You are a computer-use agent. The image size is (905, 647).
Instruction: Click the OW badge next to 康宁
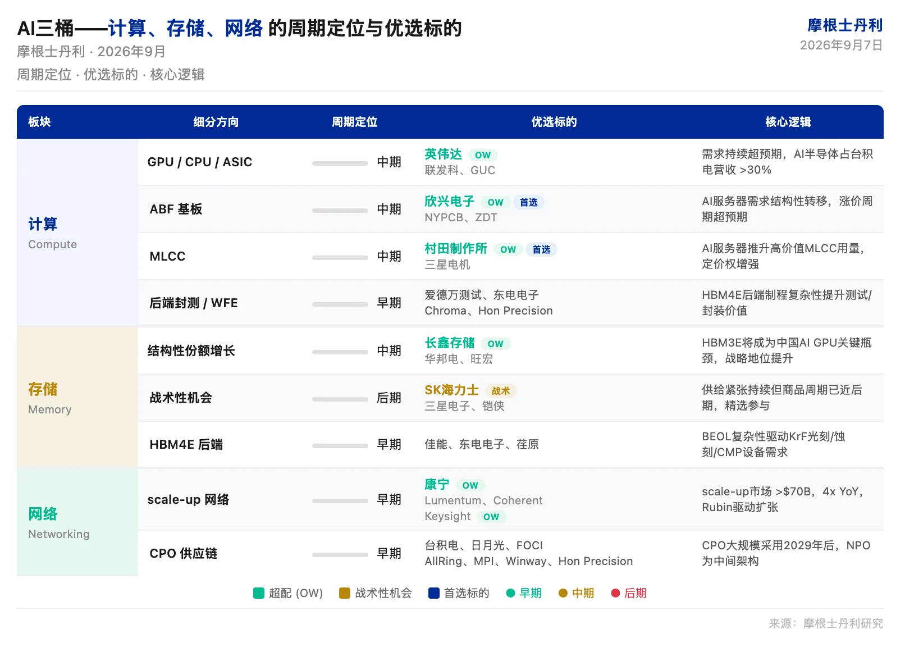[470, 485]
